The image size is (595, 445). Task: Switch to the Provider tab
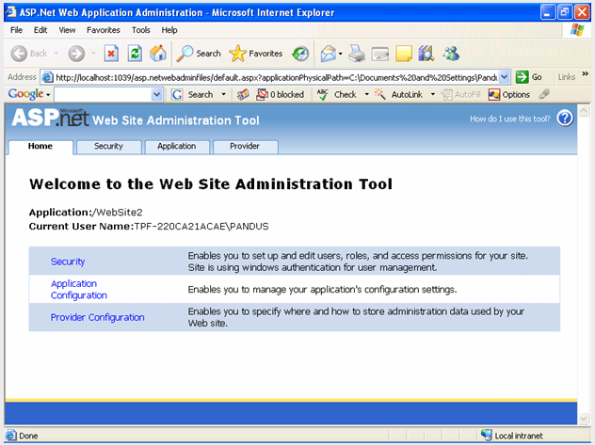(x=245, y=147)
